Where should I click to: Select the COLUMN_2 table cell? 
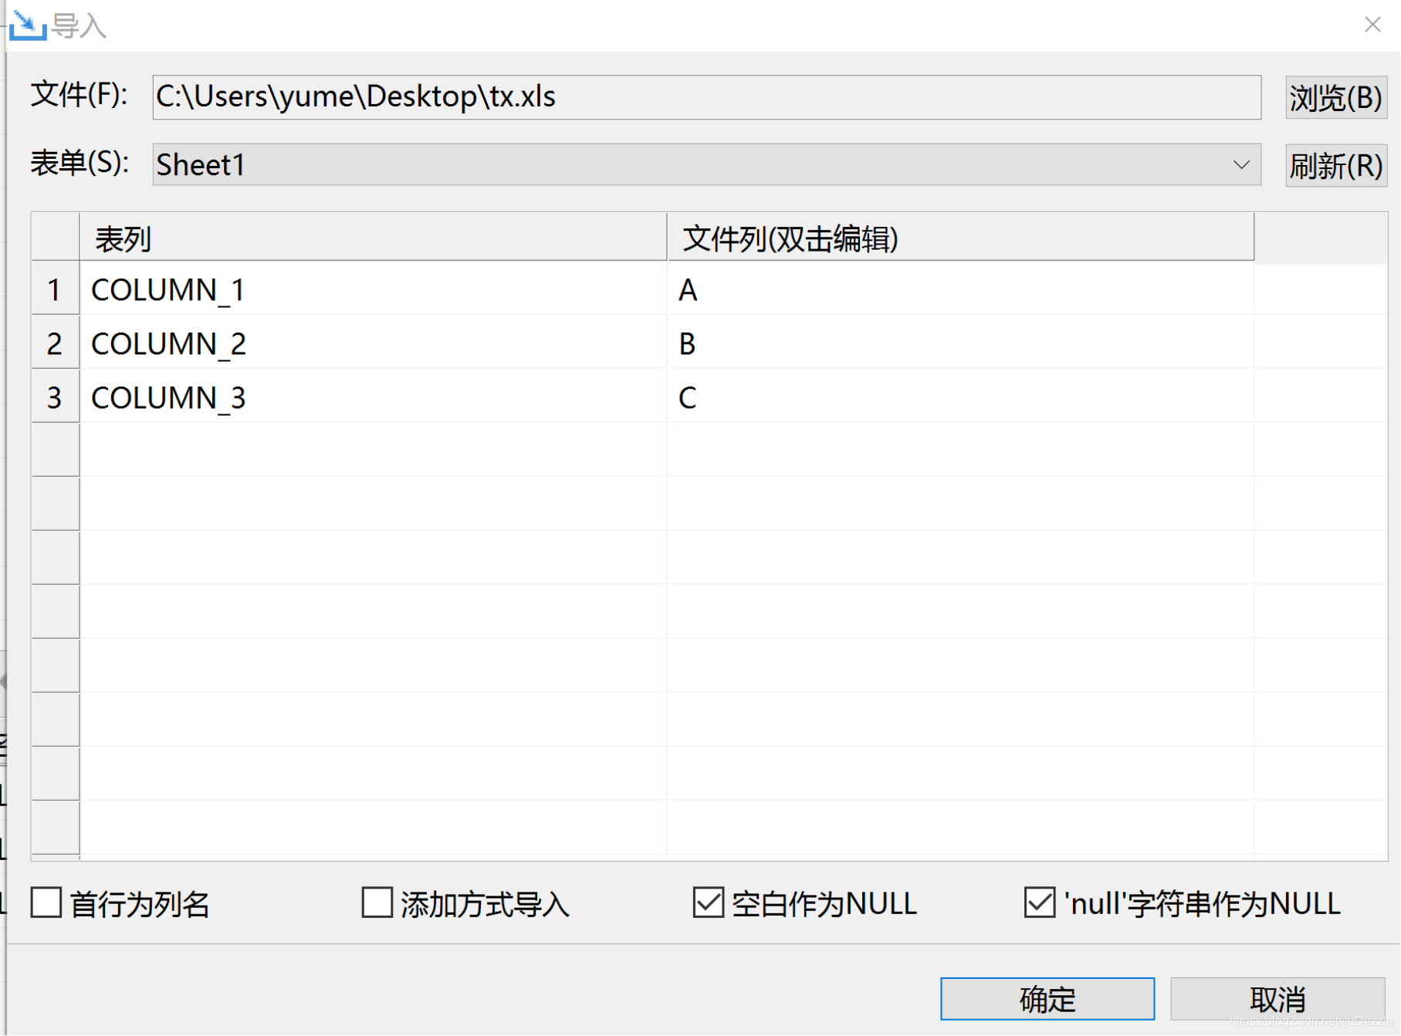tap(373, 343)
